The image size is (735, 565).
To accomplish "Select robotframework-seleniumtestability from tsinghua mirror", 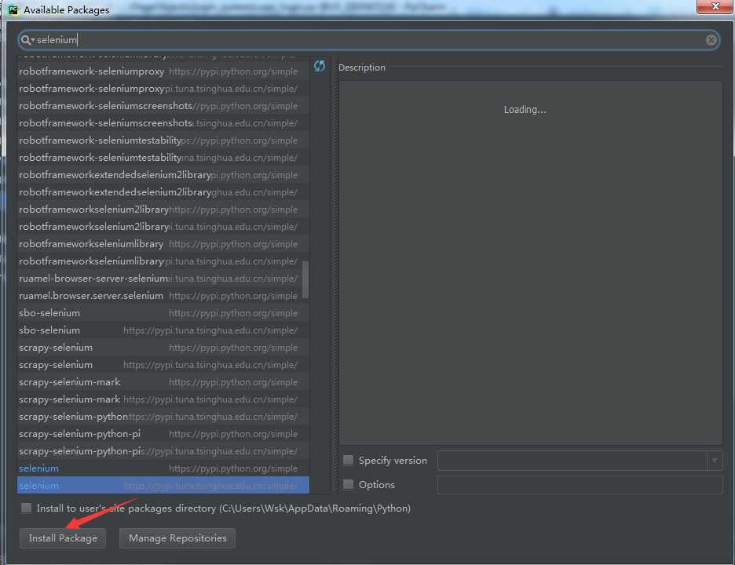I will click(x=163, y=158).
